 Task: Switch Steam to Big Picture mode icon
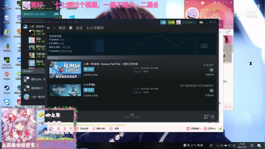coord(201,22)
